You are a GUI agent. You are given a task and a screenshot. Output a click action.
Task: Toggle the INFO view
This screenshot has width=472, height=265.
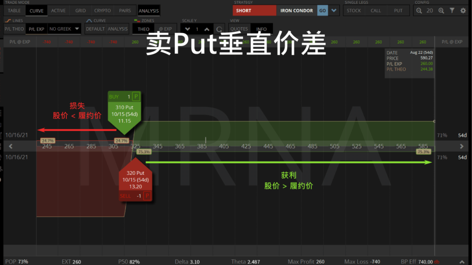tap(261, 29)
